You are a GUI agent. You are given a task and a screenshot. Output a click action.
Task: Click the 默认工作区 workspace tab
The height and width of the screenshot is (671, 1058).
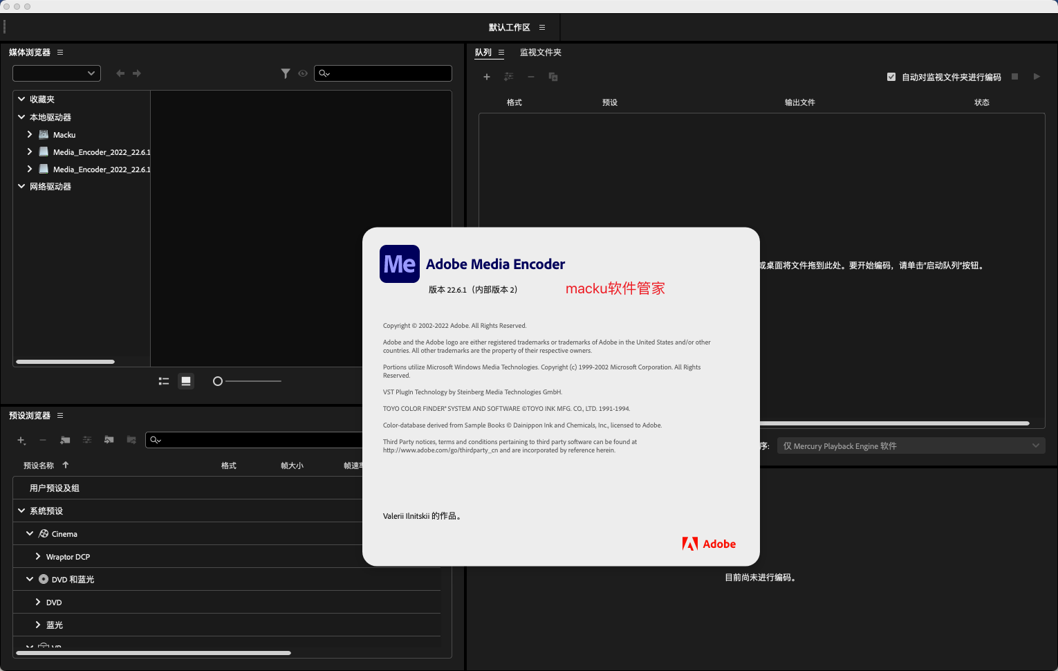tap(510, 28)
